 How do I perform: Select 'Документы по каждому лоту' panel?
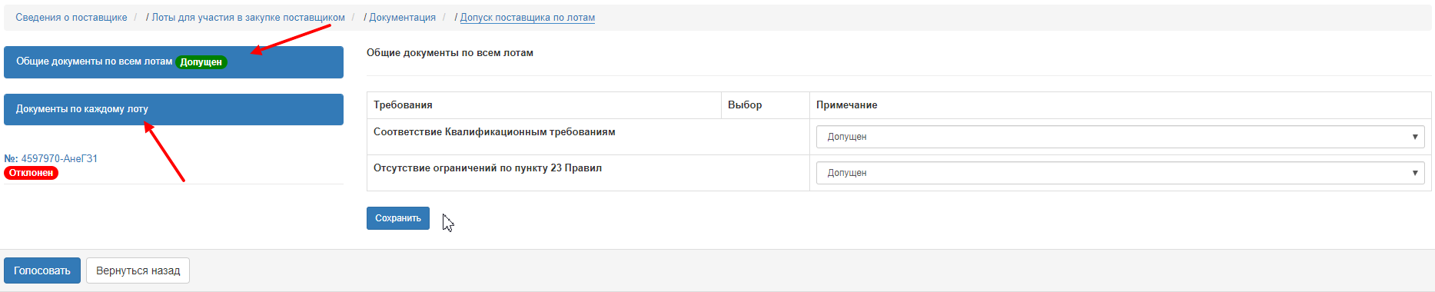pyautogui.click(x=174, y=109)
